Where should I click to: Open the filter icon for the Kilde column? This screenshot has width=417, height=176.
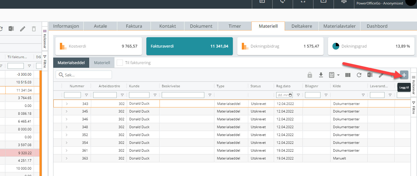(x=363, y=95)
